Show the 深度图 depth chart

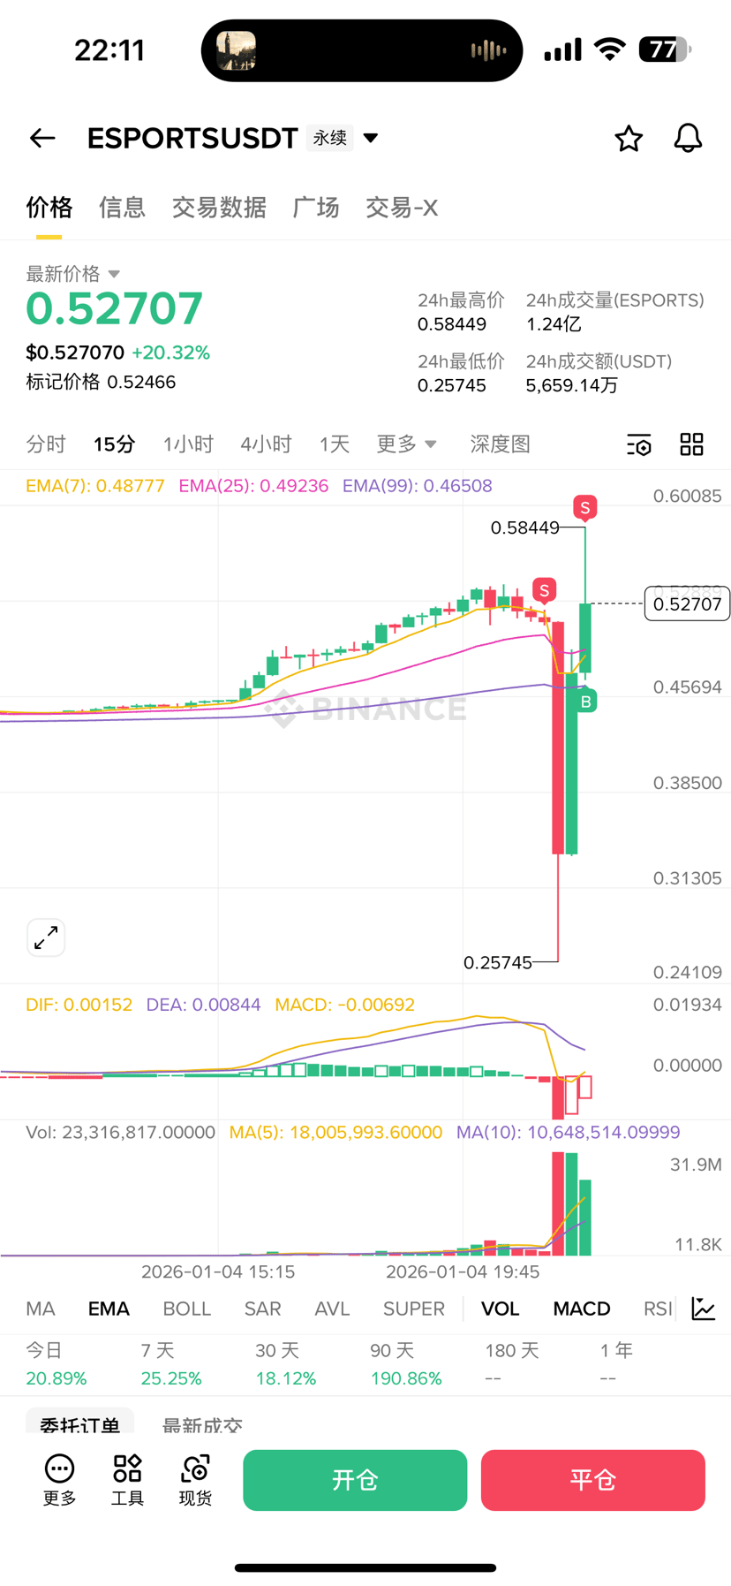point(500,444)
